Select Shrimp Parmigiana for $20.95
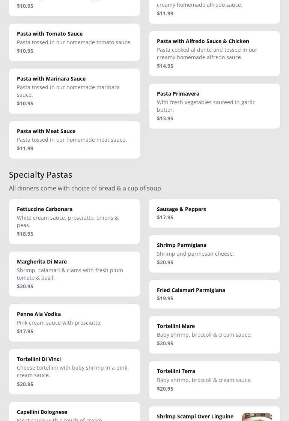Image resolution: width=289 pixels, height=421 pixels. click(214, 253)
